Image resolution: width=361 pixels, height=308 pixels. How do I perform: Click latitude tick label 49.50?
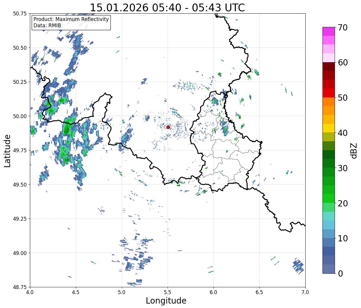tap(20, 185)
